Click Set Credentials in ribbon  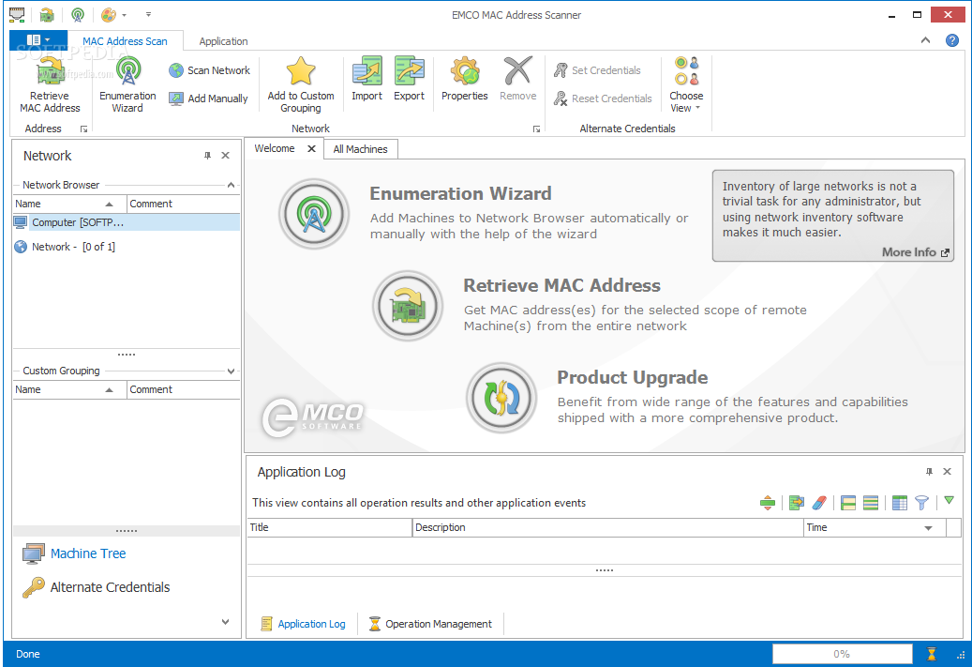tap(598, 70)
